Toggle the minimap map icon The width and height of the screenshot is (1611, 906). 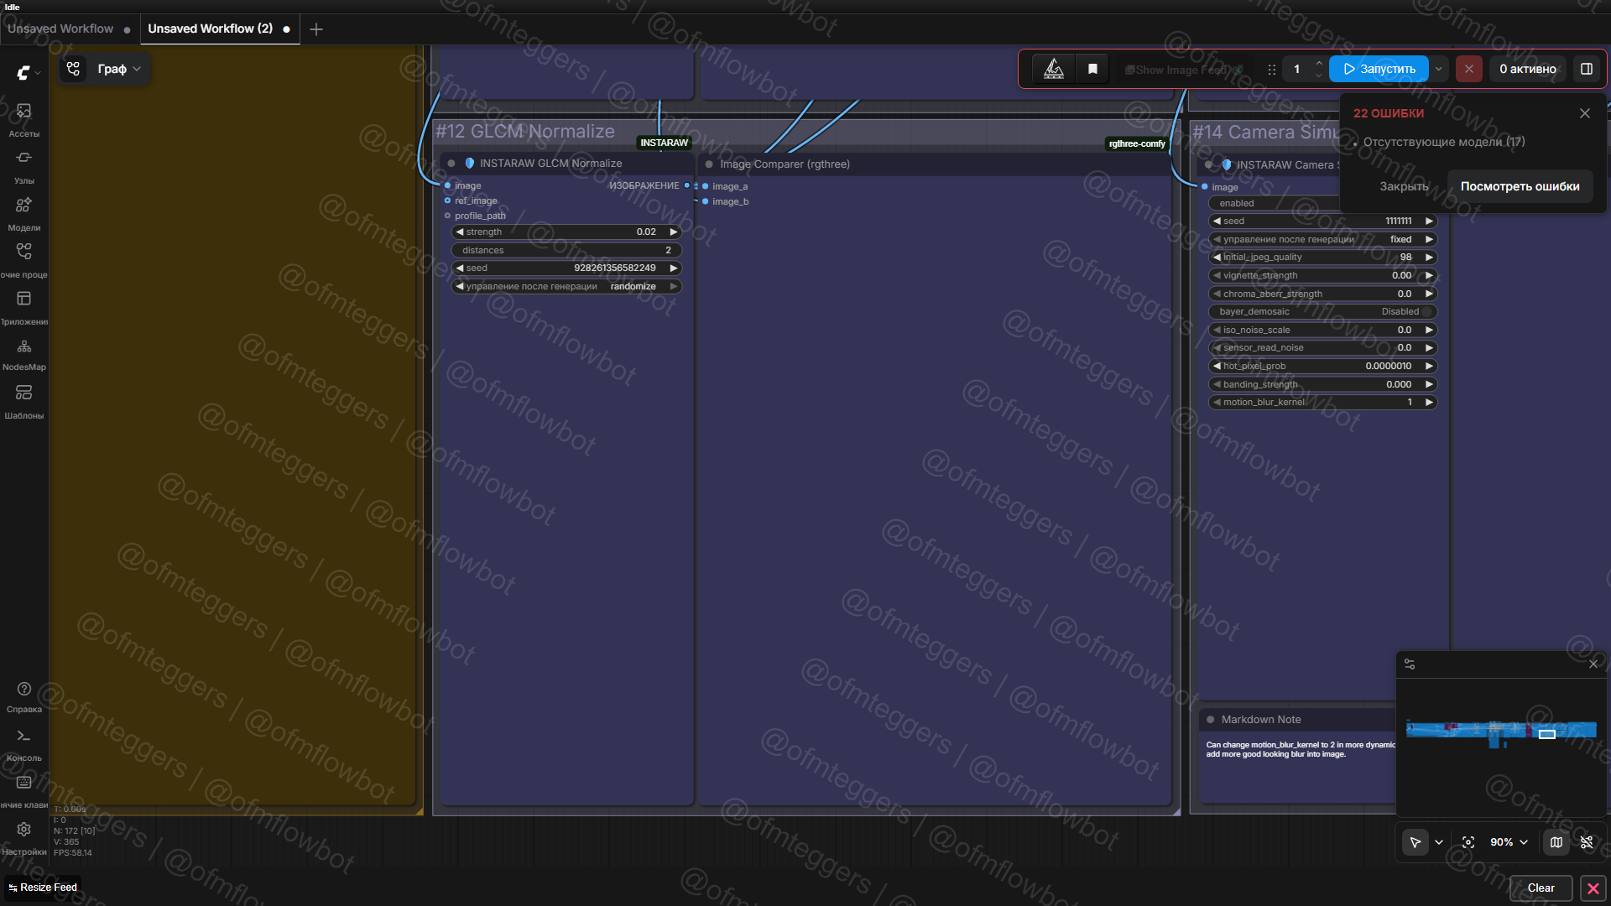1556,842
